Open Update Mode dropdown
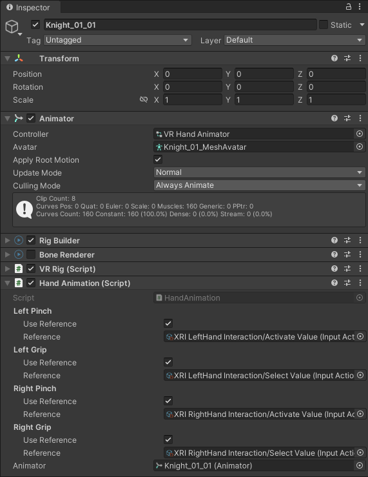Image resolution: width=368 pixels, height=477 pixels. coord(260,172)
